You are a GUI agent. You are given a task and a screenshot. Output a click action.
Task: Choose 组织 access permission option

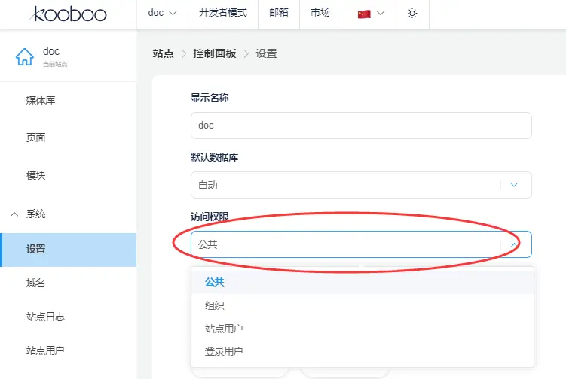click(215, 306)
